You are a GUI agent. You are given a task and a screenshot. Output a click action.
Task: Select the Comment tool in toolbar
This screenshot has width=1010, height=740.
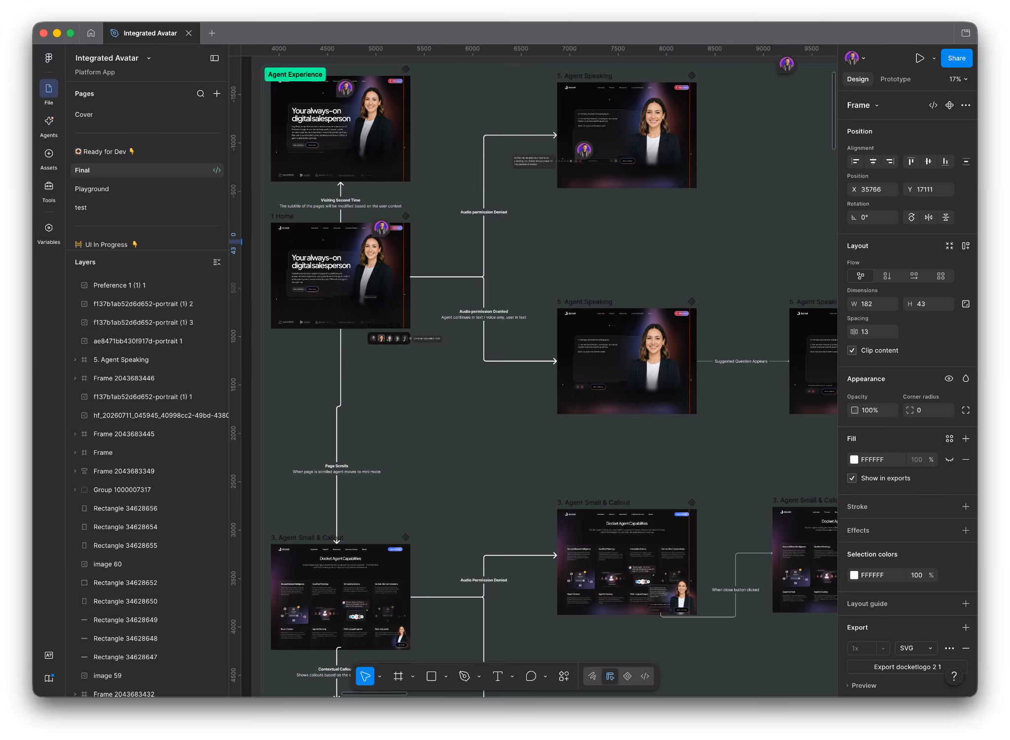click(x=531, y=676)
